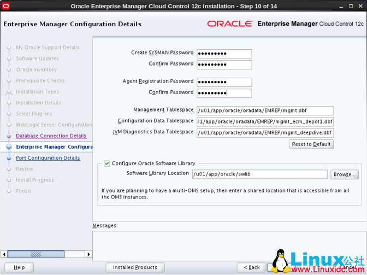This screenshot has height=275, width=367.
Task: Close the installer window
Action: [360, 7]
